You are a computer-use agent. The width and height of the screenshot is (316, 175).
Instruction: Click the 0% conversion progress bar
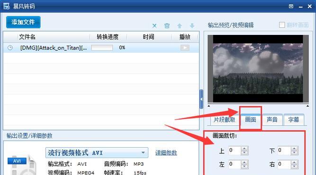click(102, 48)
